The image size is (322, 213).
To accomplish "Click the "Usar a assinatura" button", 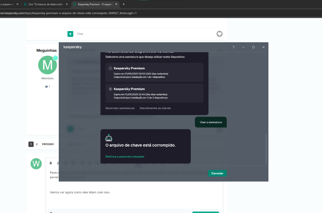I will pos(211,122).
